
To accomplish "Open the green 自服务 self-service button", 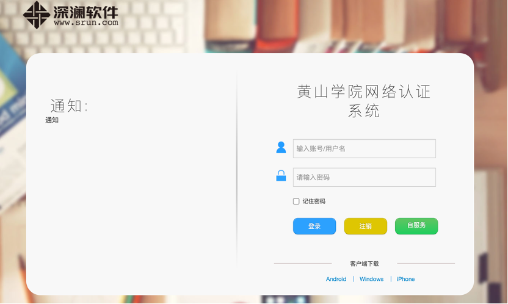I will click(416, 226).
